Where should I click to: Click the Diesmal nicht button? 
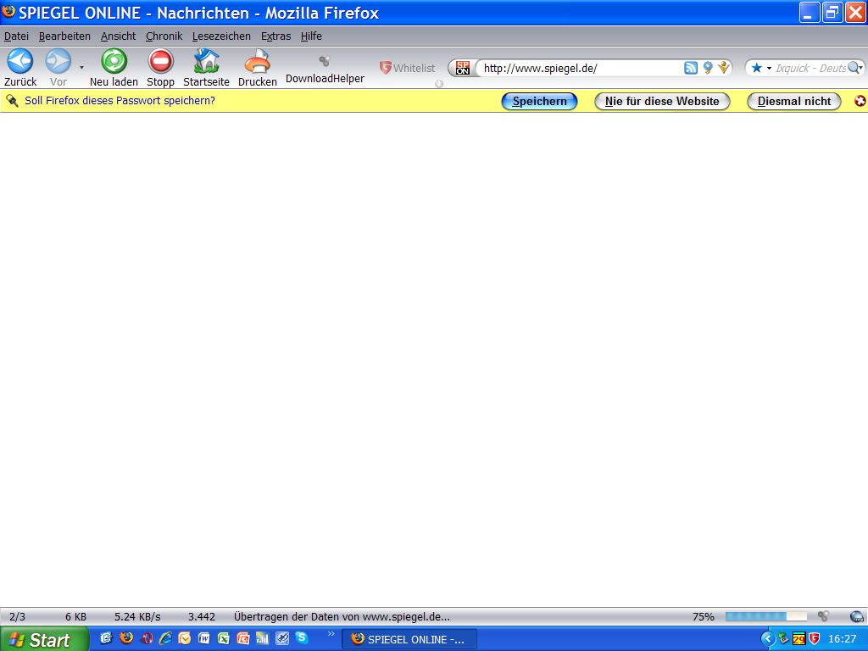click(x=793, y=102)
